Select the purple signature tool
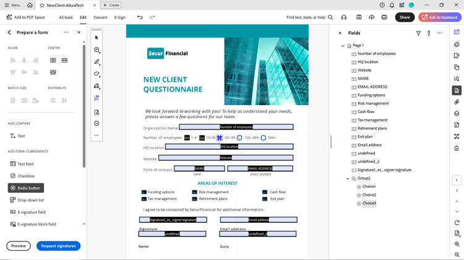 [97, 98]
